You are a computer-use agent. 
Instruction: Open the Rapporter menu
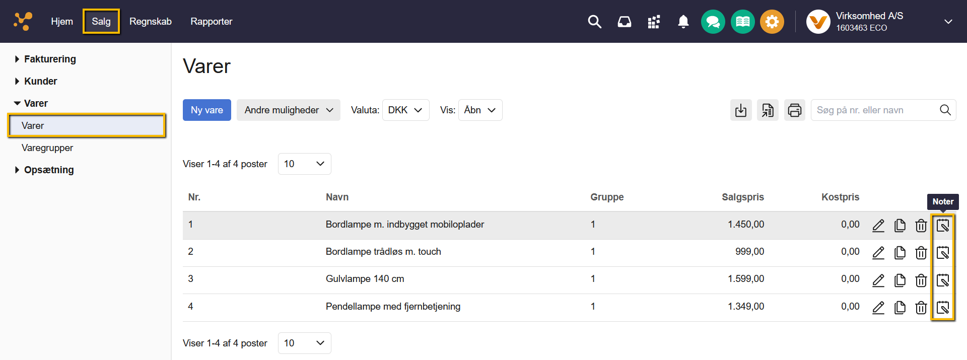tap(211, 22)
